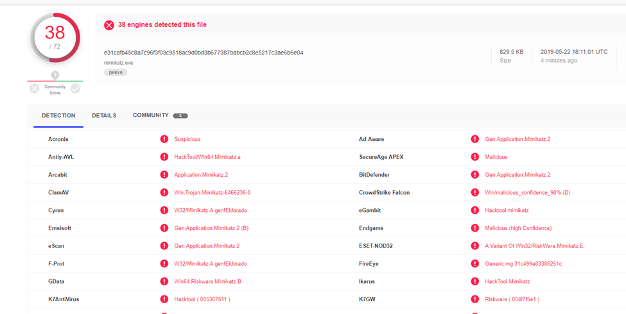Click the 829.5 KB file size
Viewport: 626px width, 314px height.
point(512,52)
